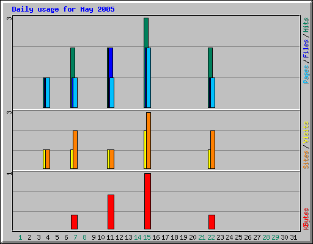313x244 pixels.
Task: Click the day '2' label on the x-axis
Action: coord(29,237)
